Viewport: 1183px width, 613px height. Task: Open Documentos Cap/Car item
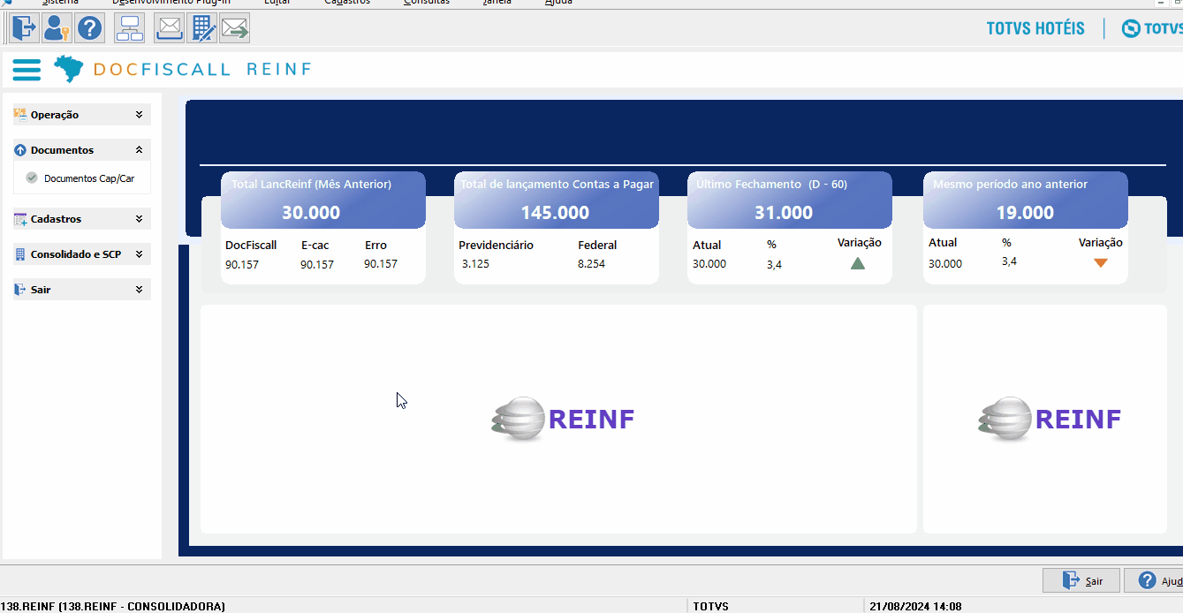89,178
